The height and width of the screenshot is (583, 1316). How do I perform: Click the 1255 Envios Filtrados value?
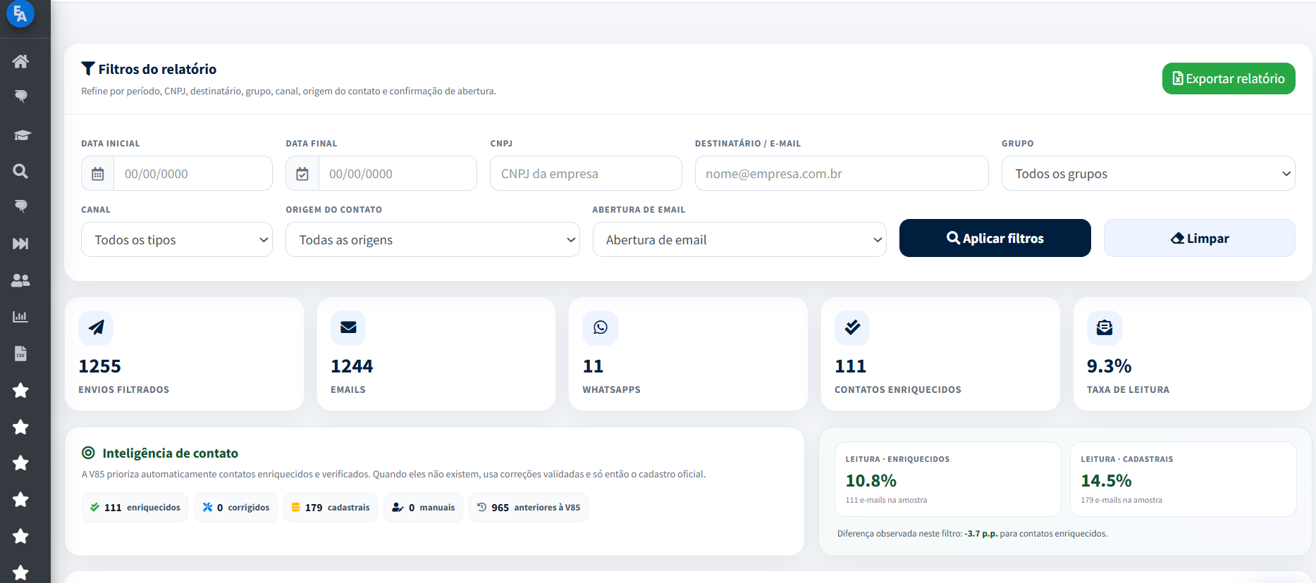(99, 366)
